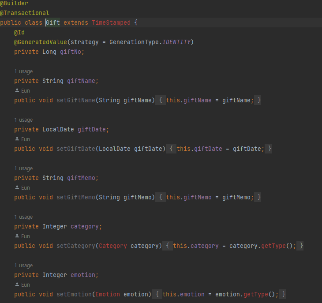Click the giftNo field name
Viewport: 322px width, 303px height.
pos(71,52)
